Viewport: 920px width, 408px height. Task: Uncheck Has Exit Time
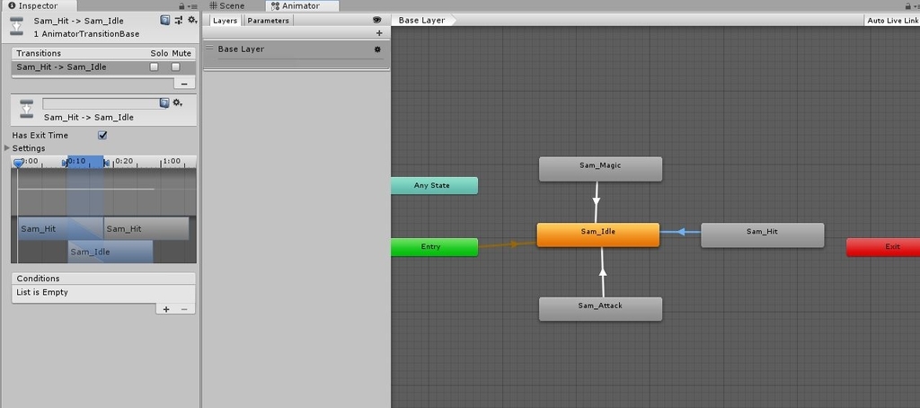click(102, 135)
